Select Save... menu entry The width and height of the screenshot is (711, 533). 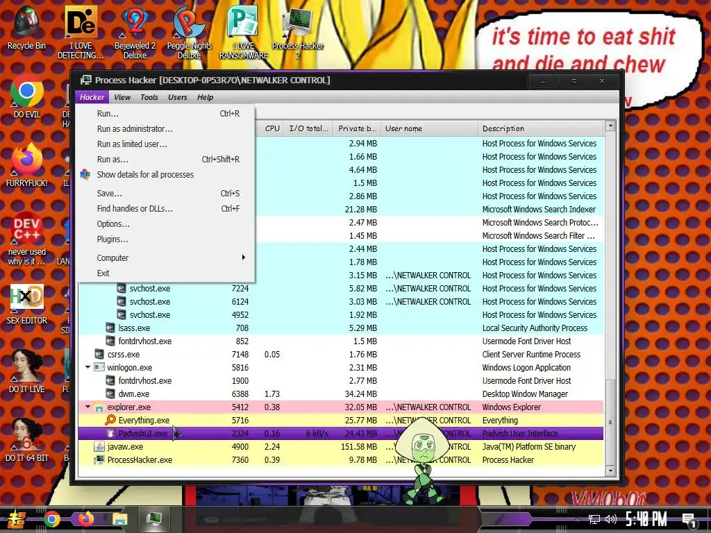(x=165, y=193)
